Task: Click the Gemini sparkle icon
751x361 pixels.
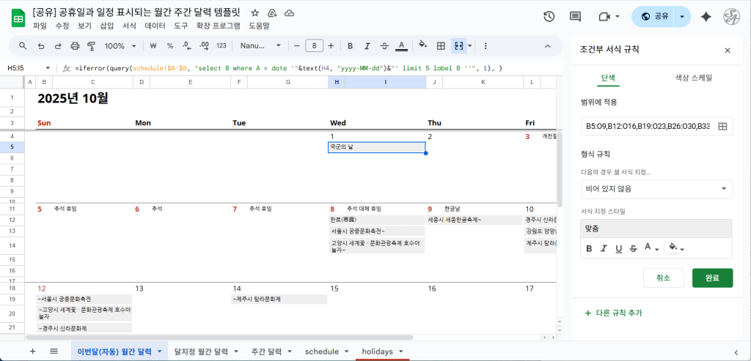Action: tap(706, 17)
